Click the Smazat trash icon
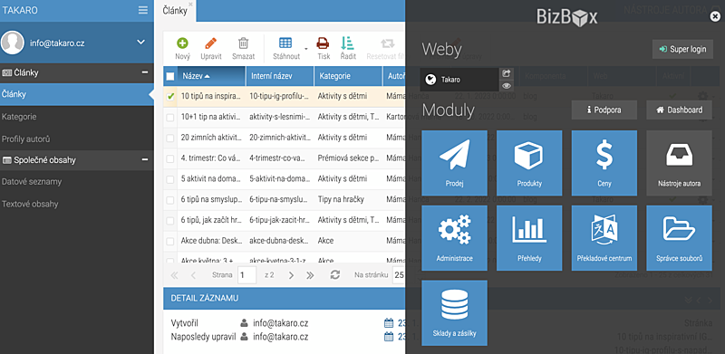Viewport: 725px width, 354px height. pos(243,43)
